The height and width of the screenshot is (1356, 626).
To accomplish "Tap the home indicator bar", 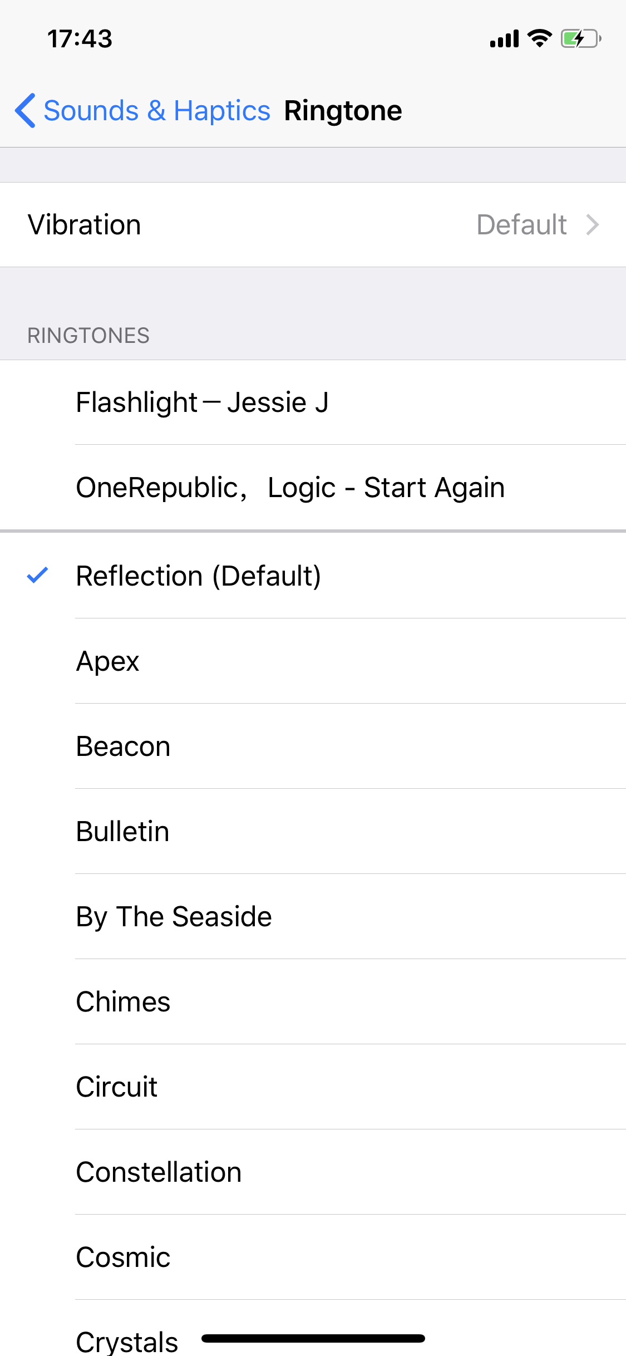I will point(313,1338).
